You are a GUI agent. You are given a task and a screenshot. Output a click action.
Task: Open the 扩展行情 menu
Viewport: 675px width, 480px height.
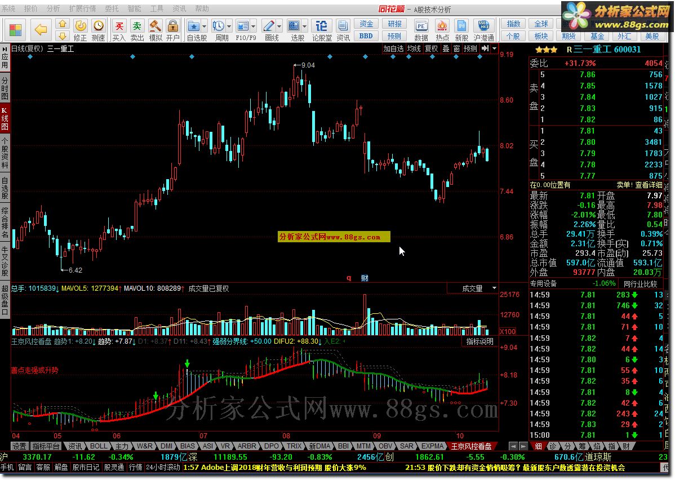[83, 8]
